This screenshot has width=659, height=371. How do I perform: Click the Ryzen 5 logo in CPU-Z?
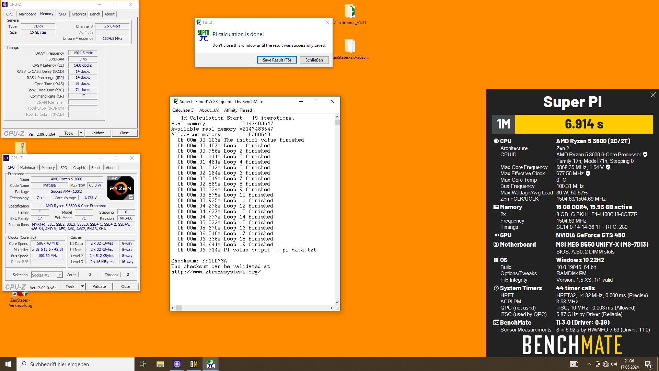(x=120, y=188)
